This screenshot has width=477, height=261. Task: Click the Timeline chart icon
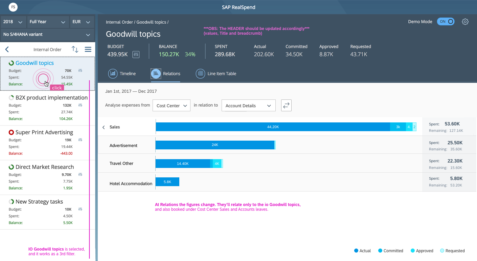tap(113, 74)
